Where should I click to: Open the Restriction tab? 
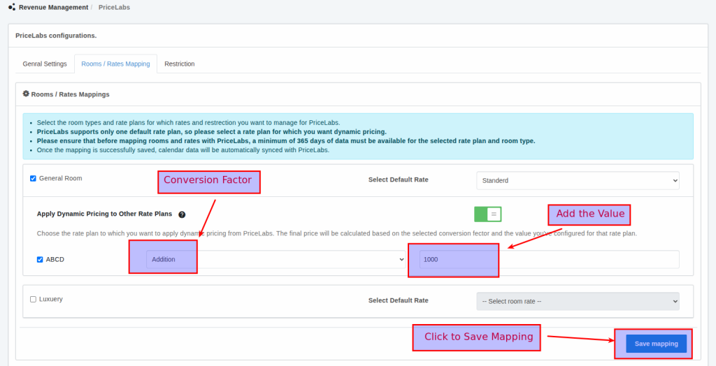(179, 64)
